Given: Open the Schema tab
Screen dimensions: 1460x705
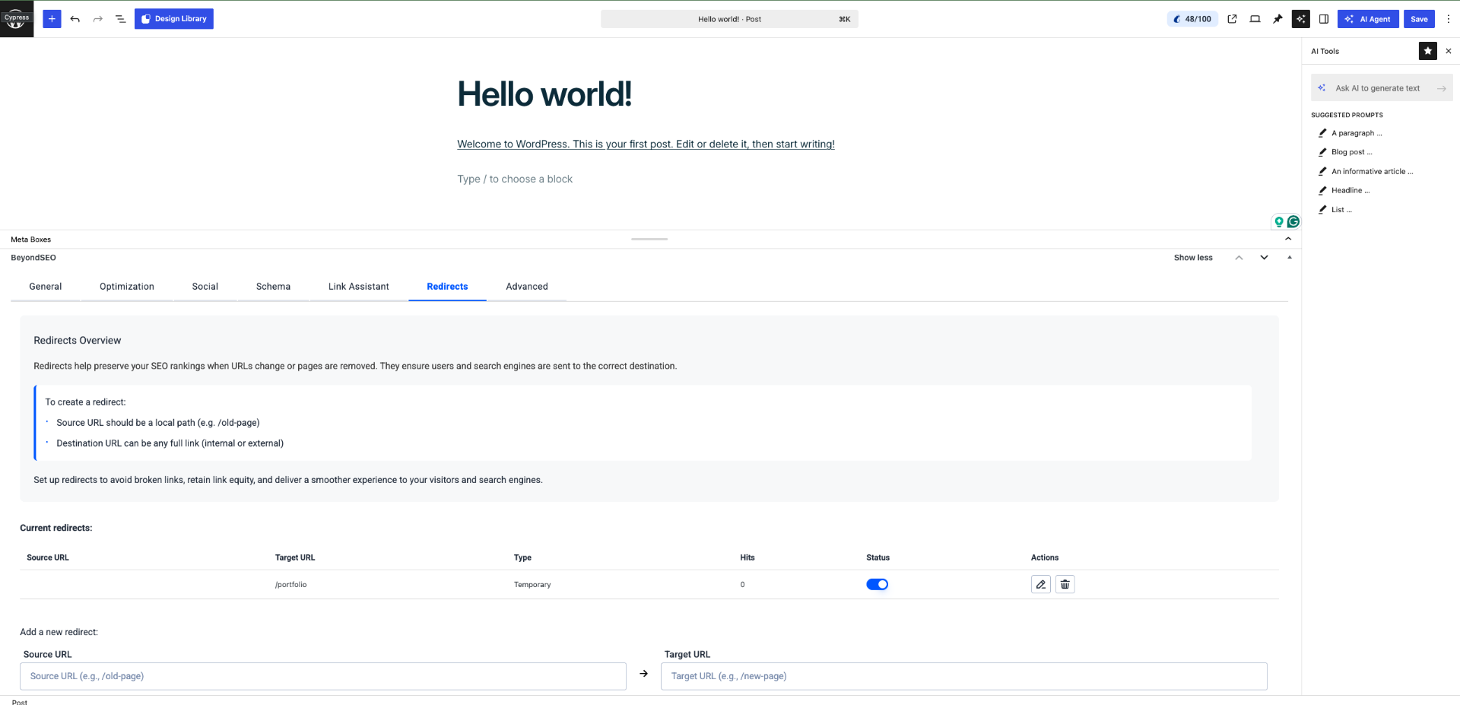Looking at the screenshot, I should point(273,287).
